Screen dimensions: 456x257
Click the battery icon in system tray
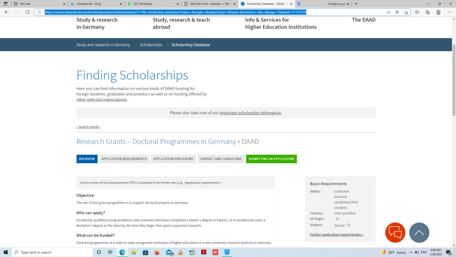[417, 253]
